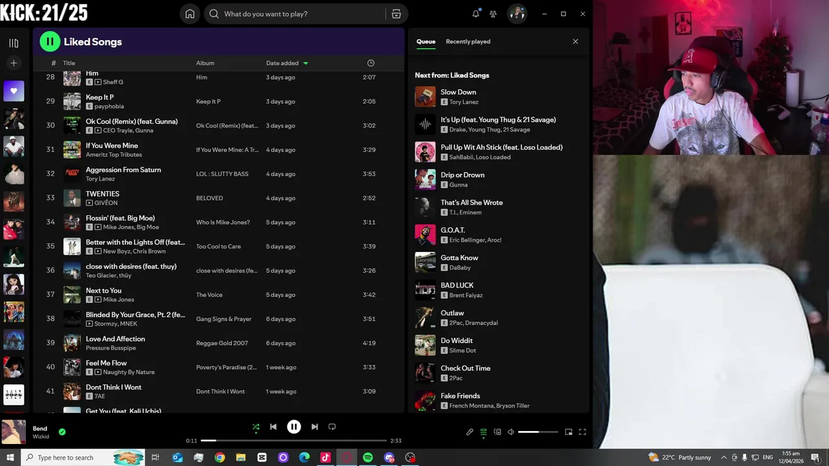Open File Explorer from the taskbar
829x466 pixels.
pos(241,458)
